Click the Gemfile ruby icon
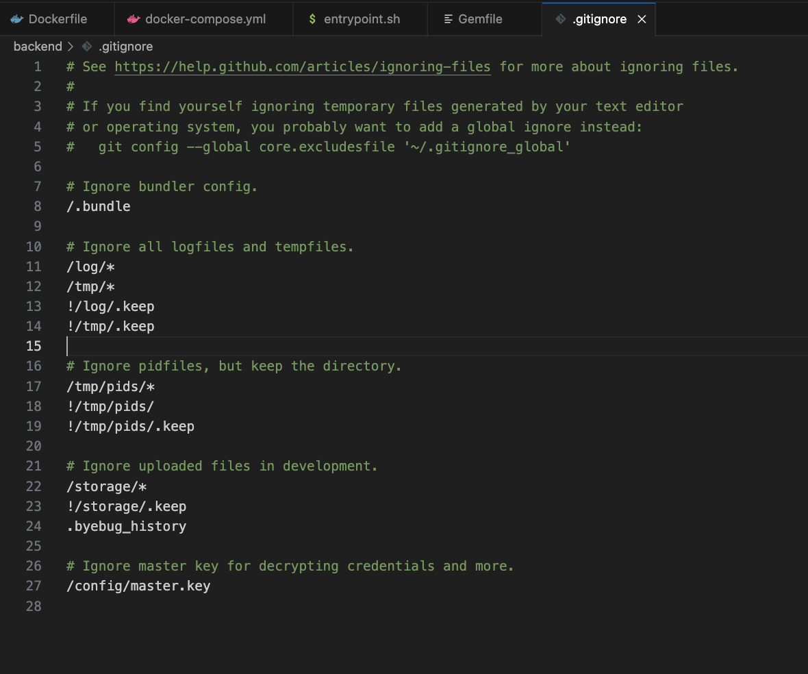 [x=449, y=19]
